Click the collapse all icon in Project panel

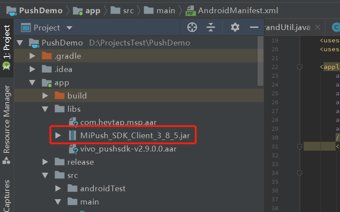(x=211, y=28)
